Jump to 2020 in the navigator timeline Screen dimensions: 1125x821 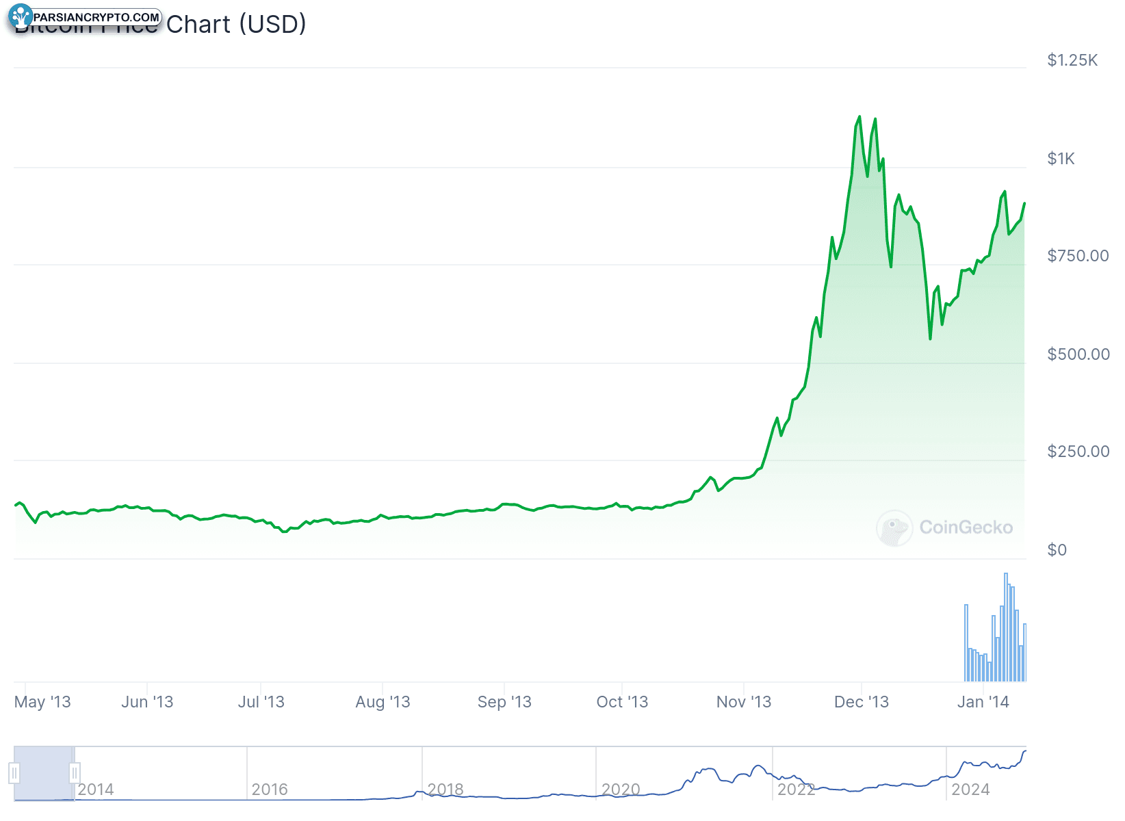621,790
